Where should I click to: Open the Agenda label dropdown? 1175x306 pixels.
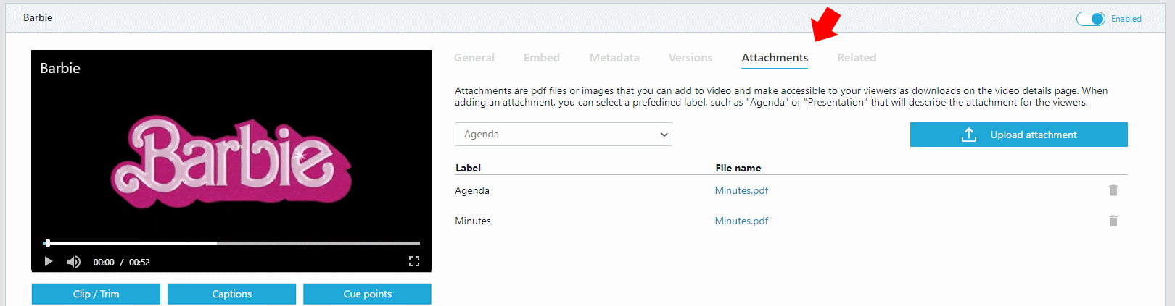(x=564, y=134)
